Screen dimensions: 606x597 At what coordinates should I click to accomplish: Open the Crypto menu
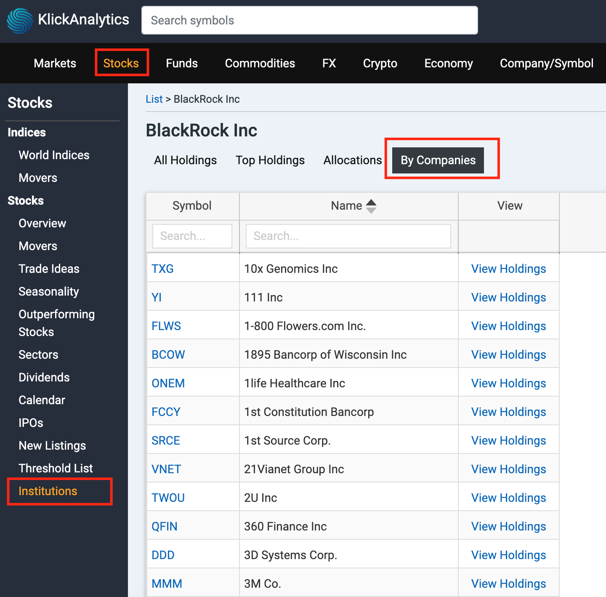click(380, 63)
